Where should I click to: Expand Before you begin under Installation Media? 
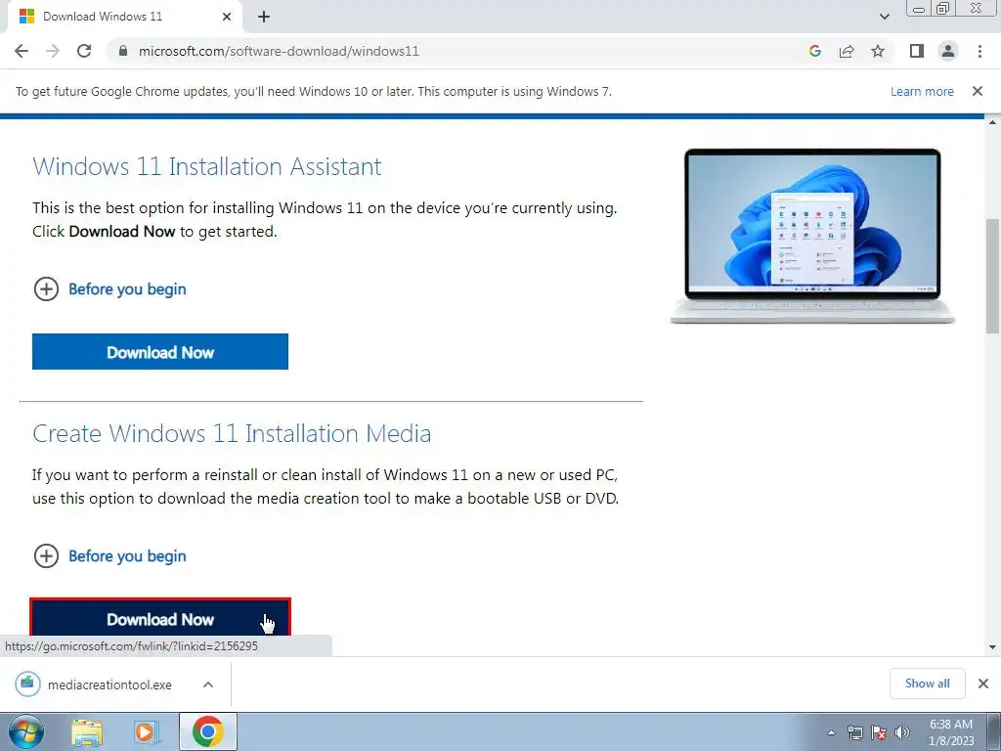point(109,556)
